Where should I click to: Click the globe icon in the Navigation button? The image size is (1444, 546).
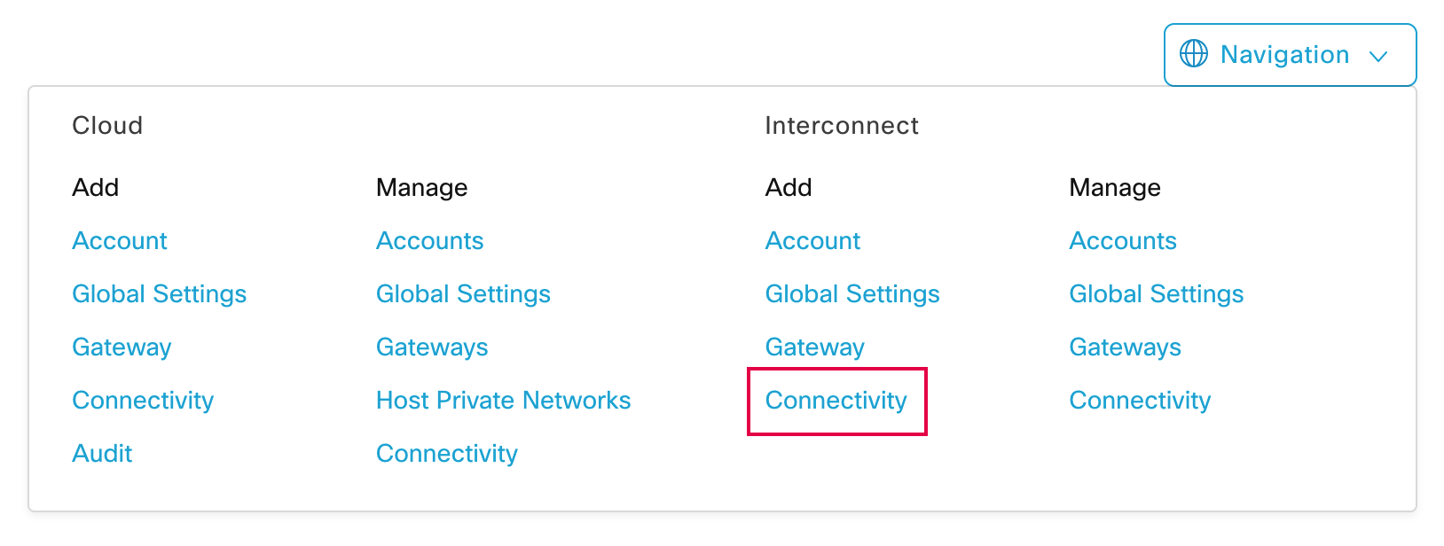[x=1192, y=54]
